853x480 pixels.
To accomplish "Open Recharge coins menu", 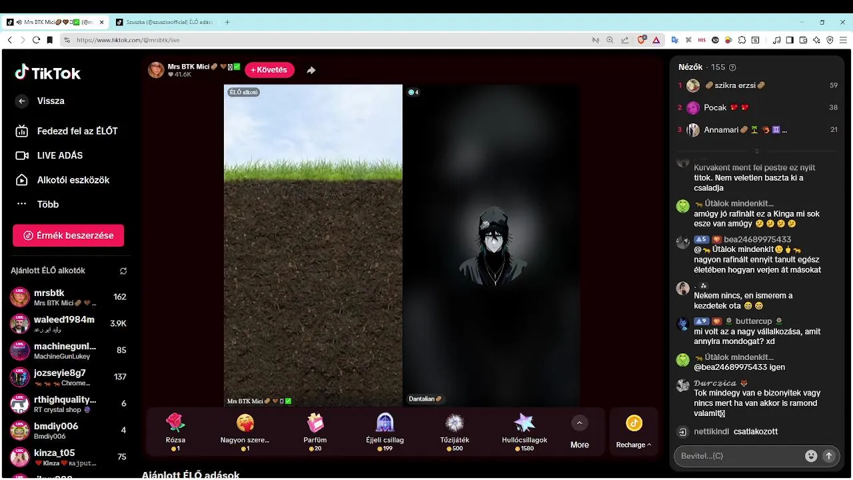I will (x=634, y=431).
